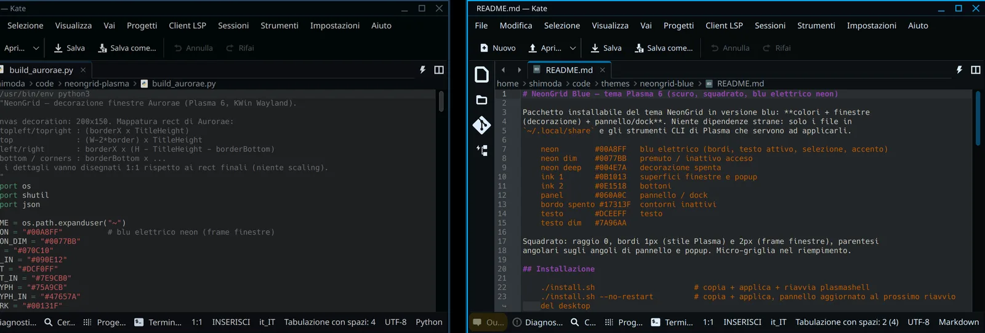Open the Git sidebar panel
Image resolution: width=985 pixels, height=333 pixels.
tap(481, 125)
